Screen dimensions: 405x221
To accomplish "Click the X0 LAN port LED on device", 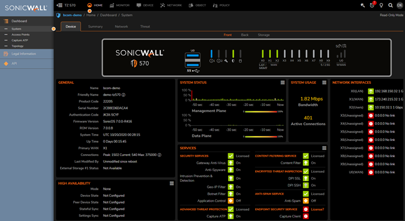I will click(x=263, y=54).
